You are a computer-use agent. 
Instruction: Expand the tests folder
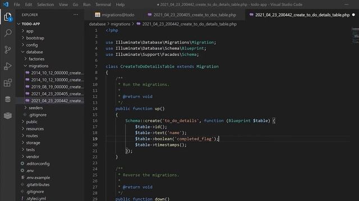30,150
